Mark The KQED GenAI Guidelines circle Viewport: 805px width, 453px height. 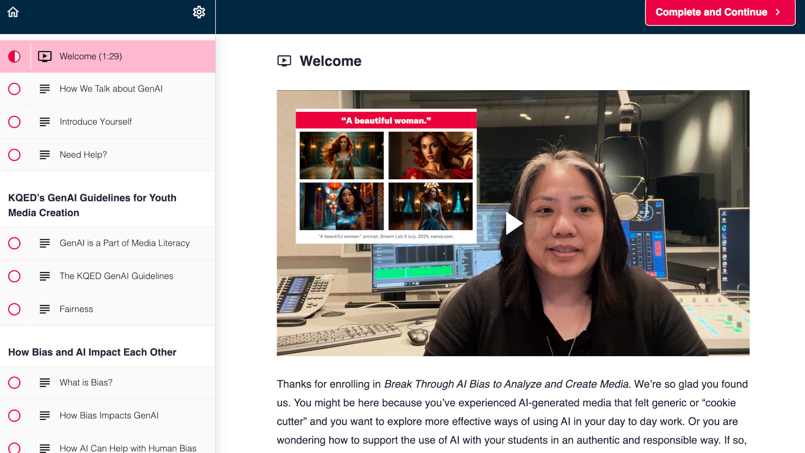point(14,276)
